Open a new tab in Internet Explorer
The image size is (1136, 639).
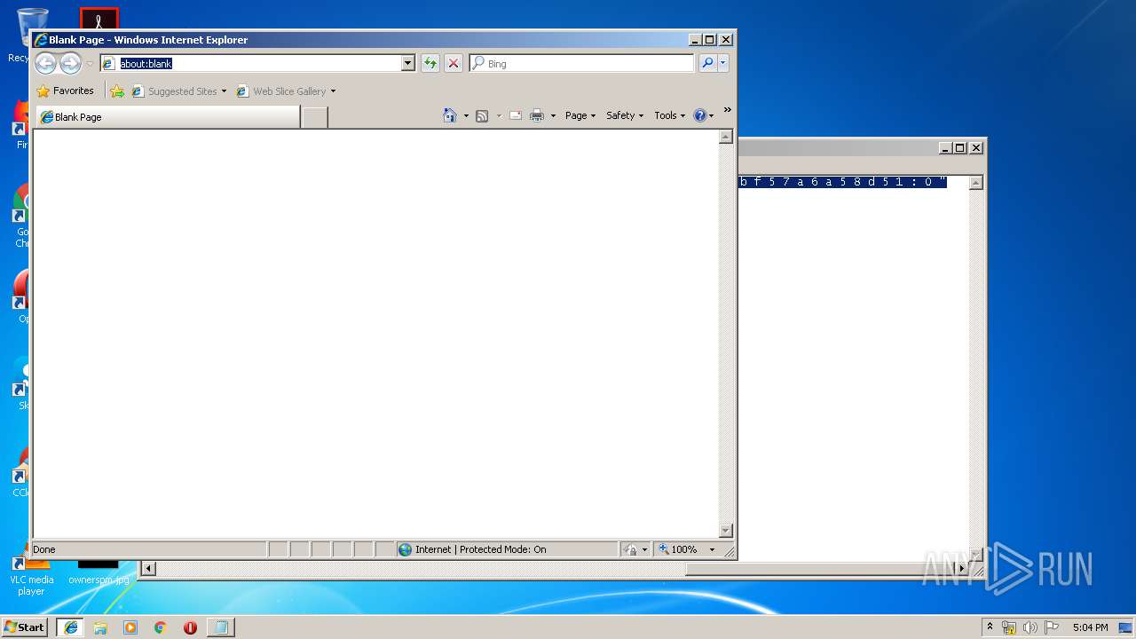314,116
